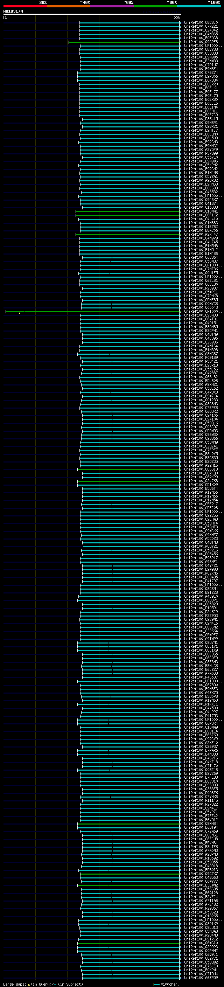Click the green alignment bar of C6F1K2
Screen dimensions: 224x987
pyautogui.click(x=128, y=215)
